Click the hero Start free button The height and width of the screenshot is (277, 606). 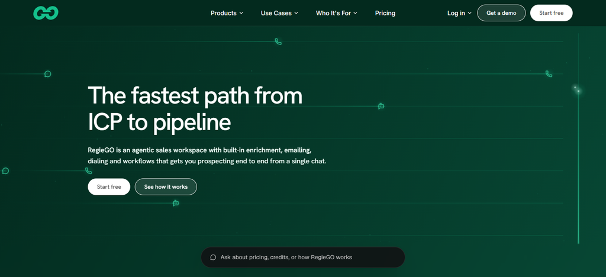(109, 187)
